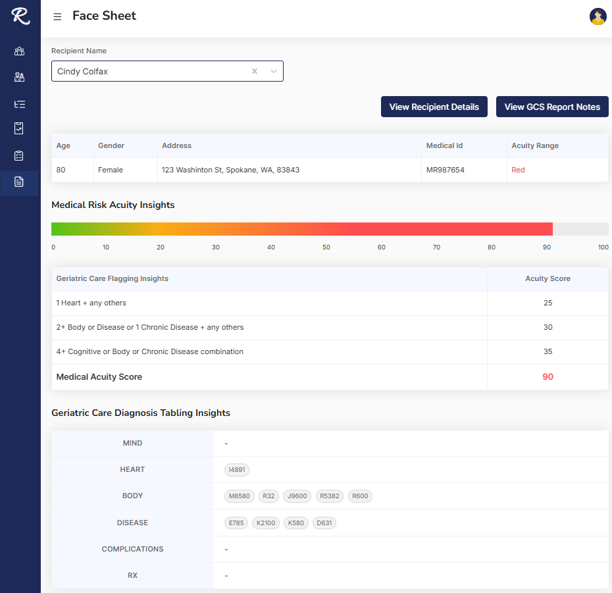
Task: Open the checklist clipboard sidebar icon
Action: click(x=18, y=156)
